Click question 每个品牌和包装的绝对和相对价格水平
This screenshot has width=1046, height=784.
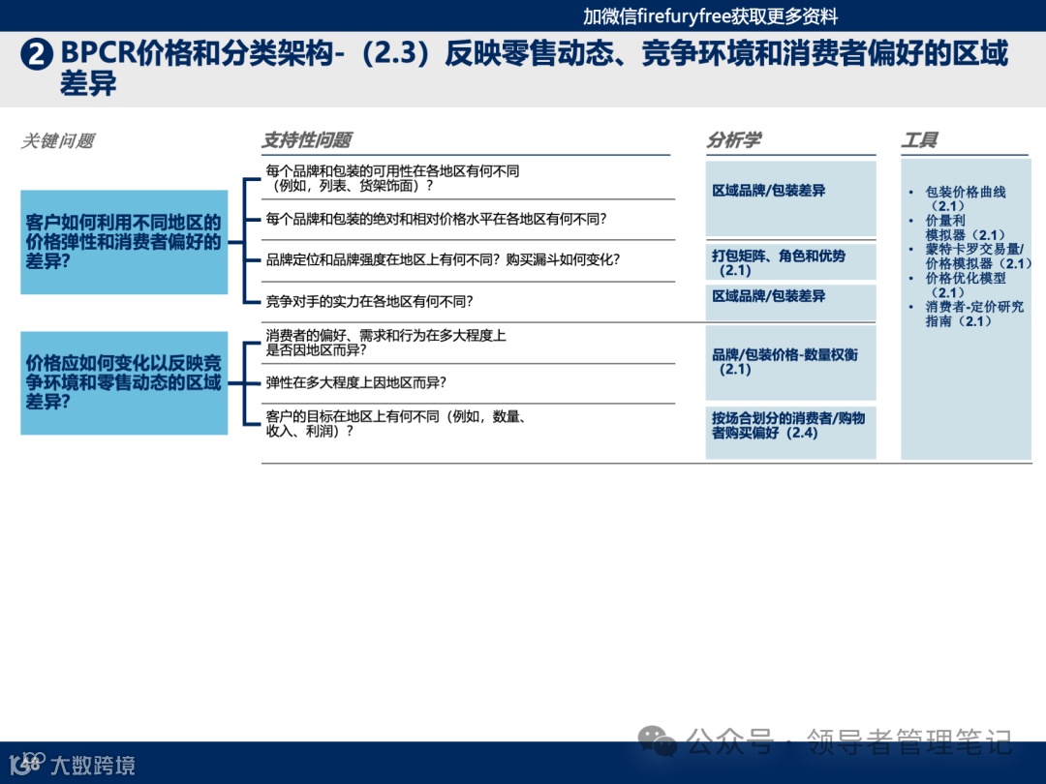436,219
